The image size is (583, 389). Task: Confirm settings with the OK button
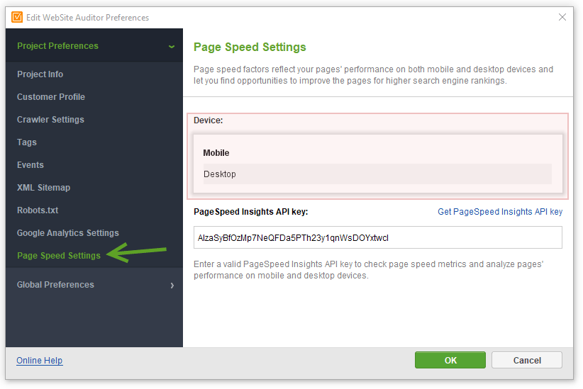[450, 360]
